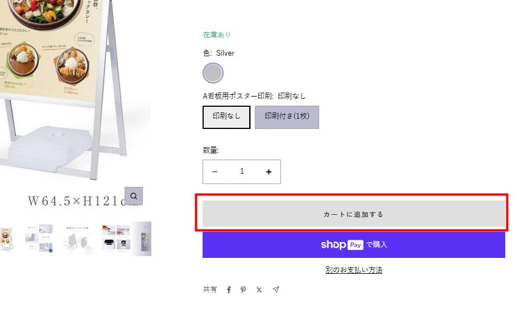Open the 設置＆ポスター交換 thumbnail
The image size is (524, 313).
(77, 239)
